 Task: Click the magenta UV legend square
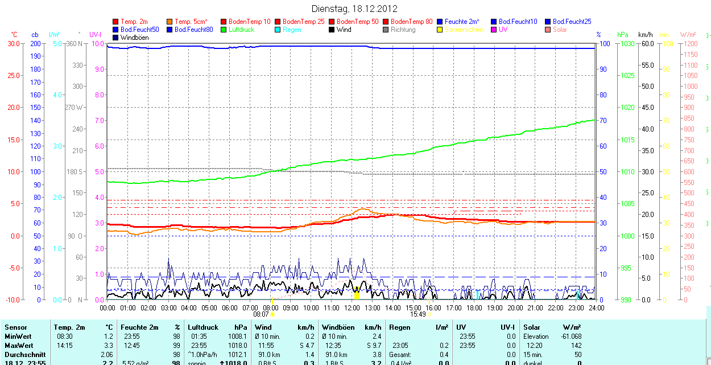(494, 30)
